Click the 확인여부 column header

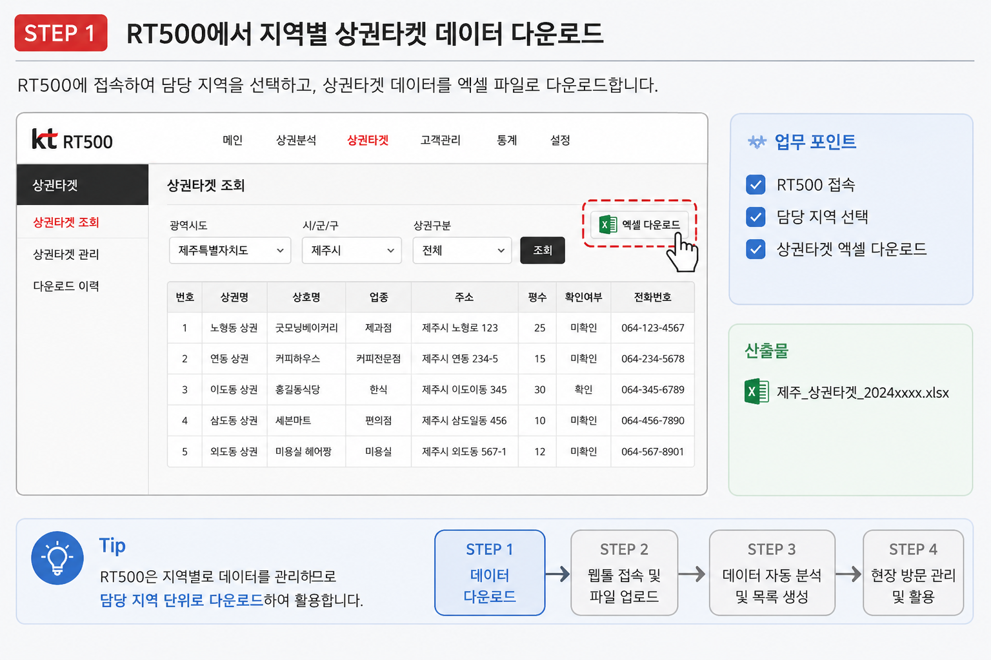click(x=583, y=297)
